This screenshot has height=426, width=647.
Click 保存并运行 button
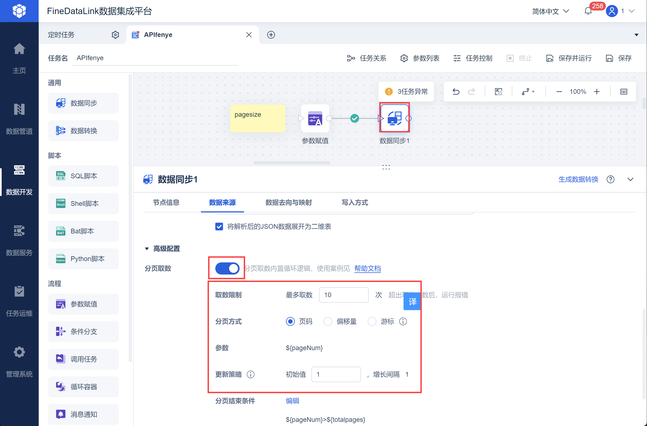pos(569,58)
